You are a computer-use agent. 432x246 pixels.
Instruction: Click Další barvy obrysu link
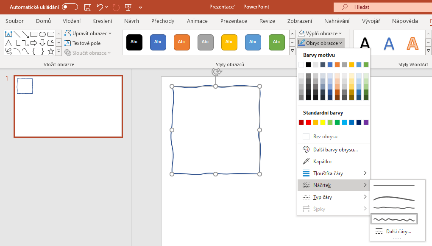click(x=335, y=150)
